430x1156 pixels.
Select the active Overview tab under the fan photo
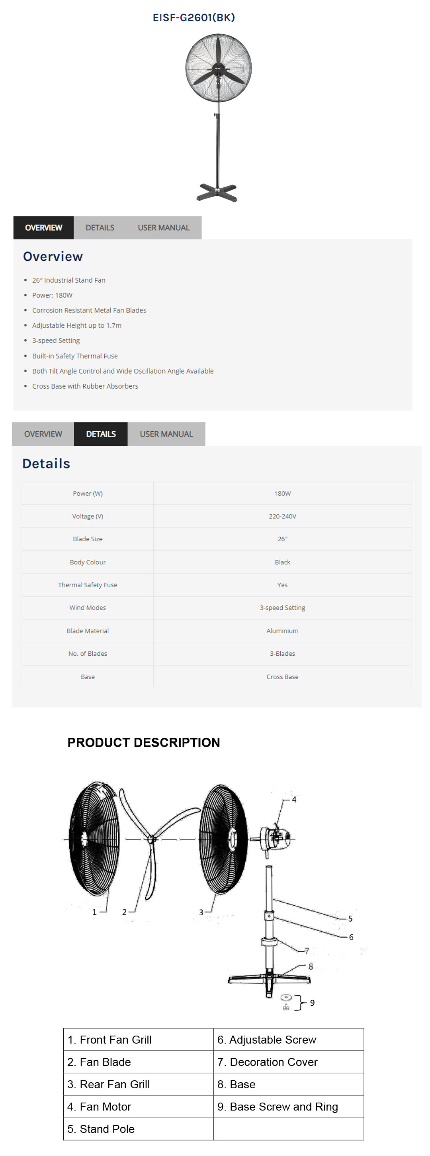(43, 228)
